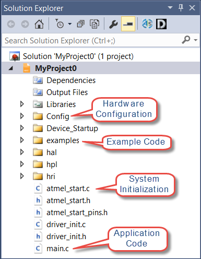Click the header icon for atmel_start.h
The width and height of the screenshot is (201, 259).
pos(38,201)
